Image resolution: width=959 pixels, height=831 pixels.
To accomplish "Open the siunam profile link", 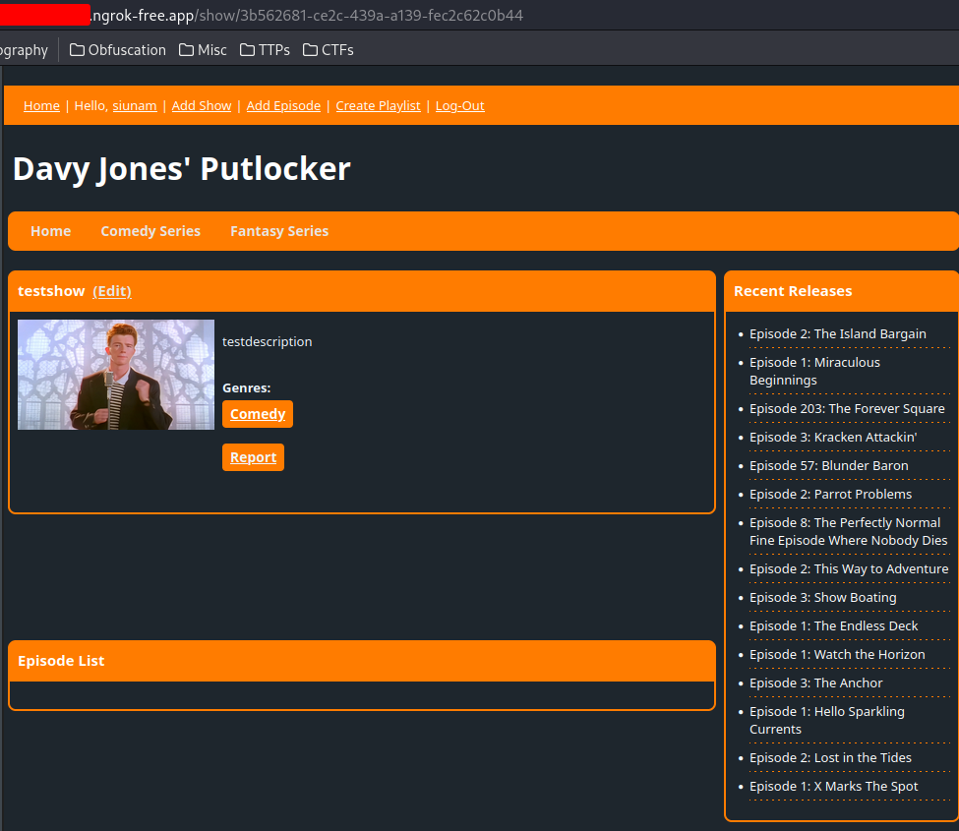I will 135,106.
